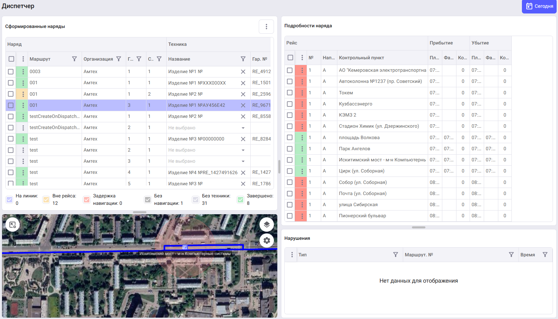Open column menu in Нарушения table

292,255
